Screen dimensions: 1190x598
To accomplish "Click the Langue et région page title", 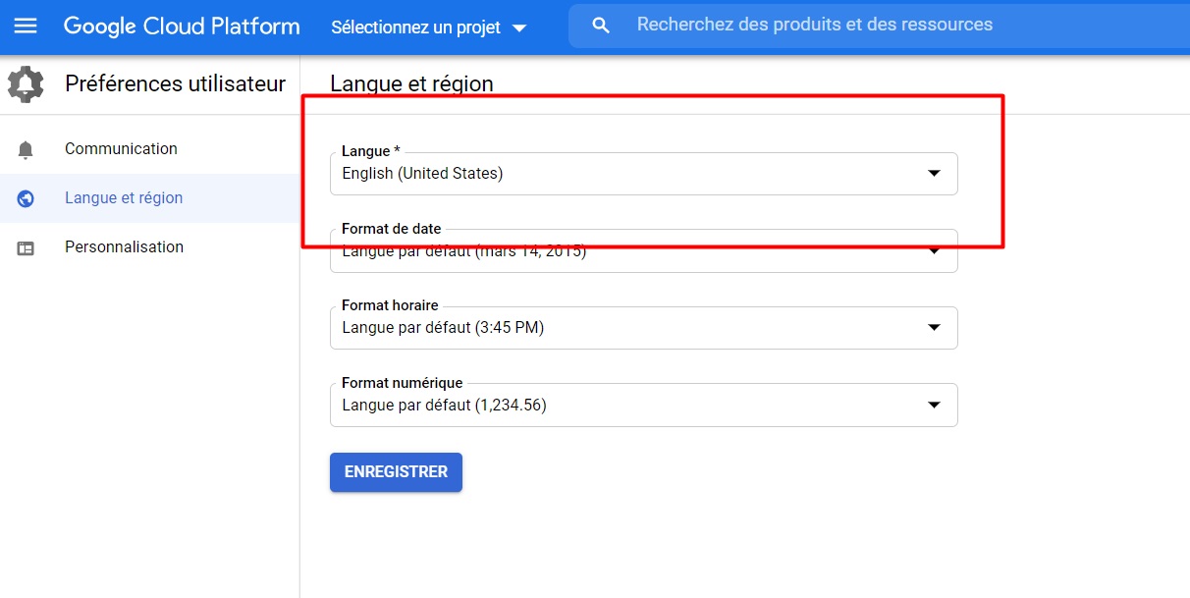I will point(411,83).
